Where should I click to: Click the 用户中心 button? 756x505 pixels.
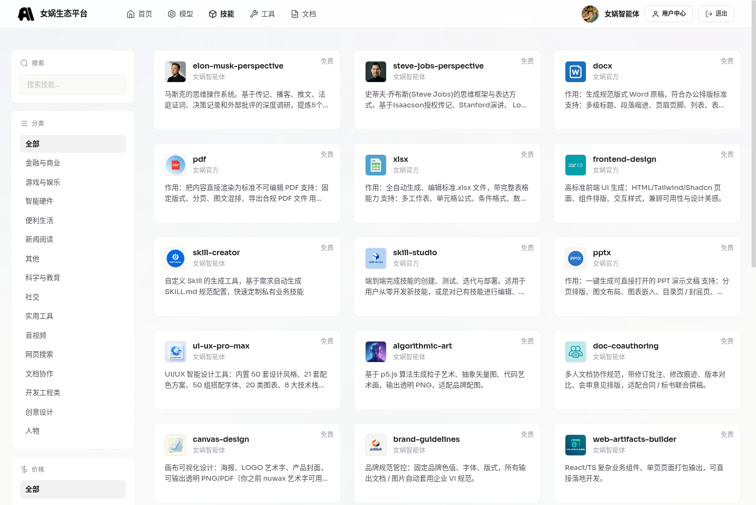click(x=669, y=14)
